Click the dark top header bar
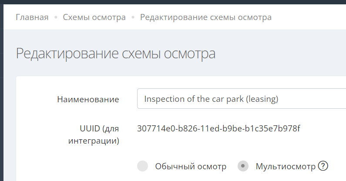The width and height of the screenshot is (346, 181). coord(174,3)
